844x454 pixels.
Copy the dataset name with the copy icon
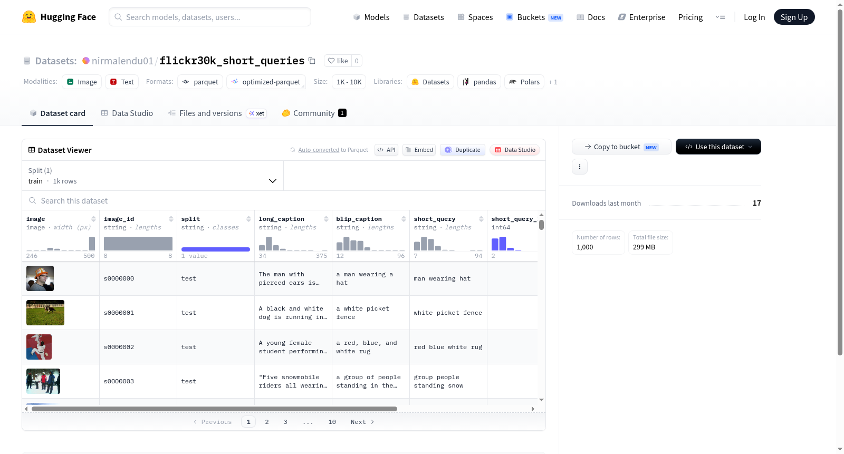point(312,61)
